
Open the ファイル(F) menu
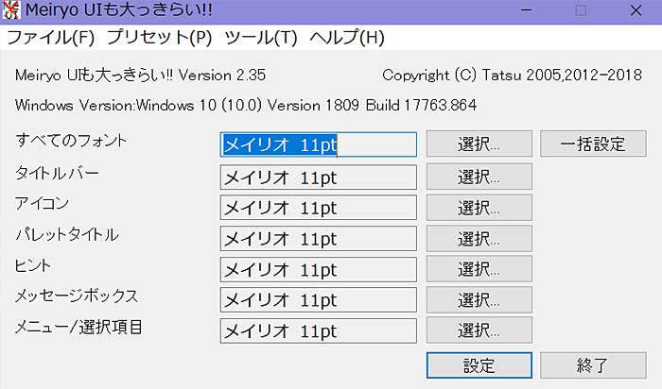tap(51, 38)
